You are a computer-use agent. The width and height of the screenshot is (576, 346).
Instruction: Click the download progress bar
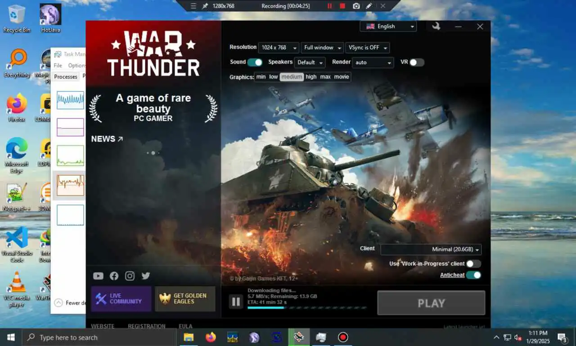point(307,308)
